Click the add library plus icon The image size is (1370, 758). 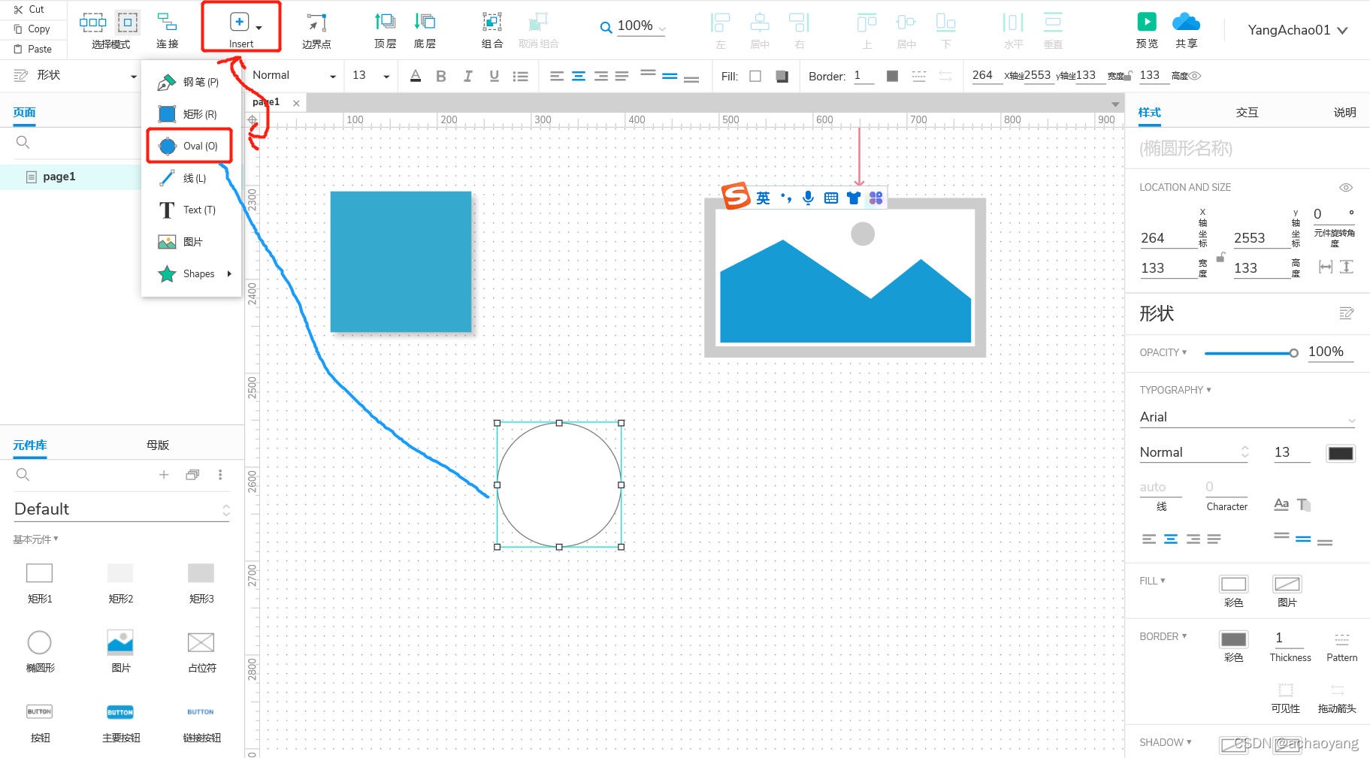pyautogui.click(x=164, y=475)
